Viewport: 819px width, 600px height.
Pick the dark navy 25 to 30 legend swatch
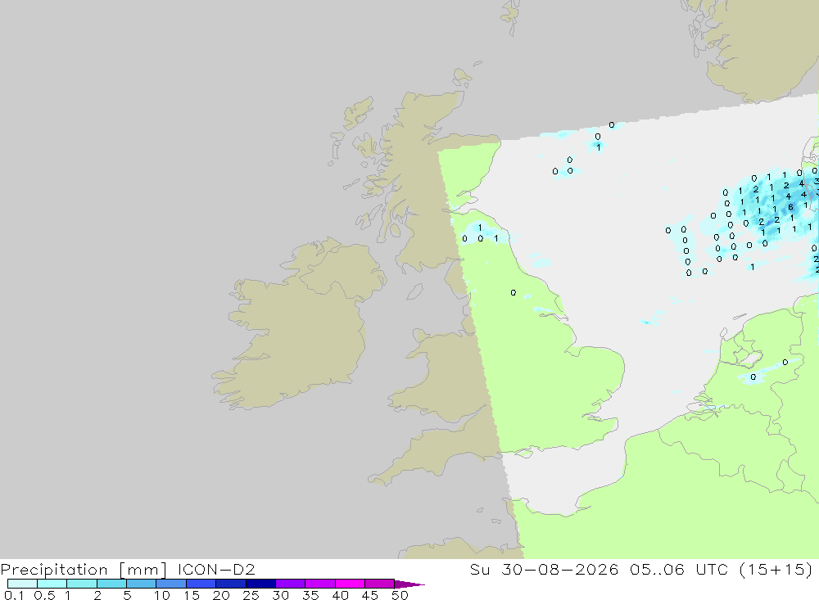click(260, 584)
